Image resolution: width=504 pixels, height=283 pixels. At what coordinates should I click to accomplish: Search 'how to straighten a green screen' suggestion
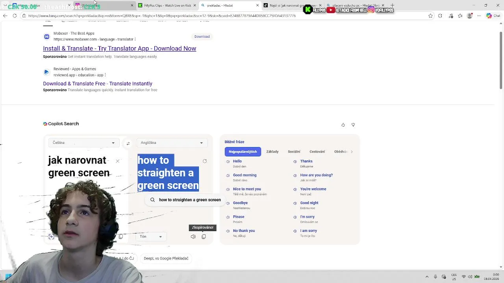coord(185,200)
